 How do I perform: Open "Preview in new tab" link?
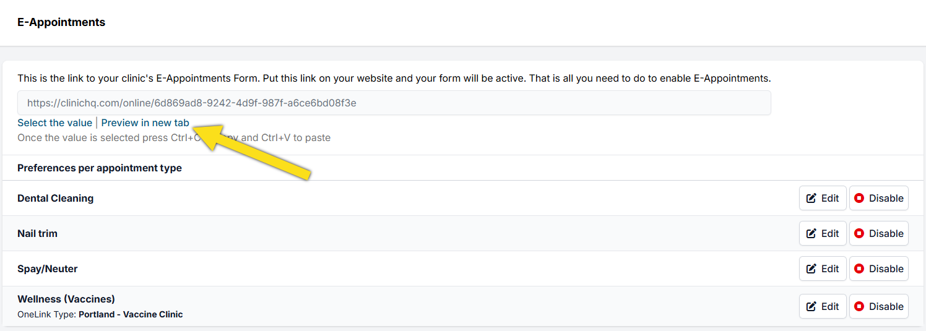click(x=145, y=123)
